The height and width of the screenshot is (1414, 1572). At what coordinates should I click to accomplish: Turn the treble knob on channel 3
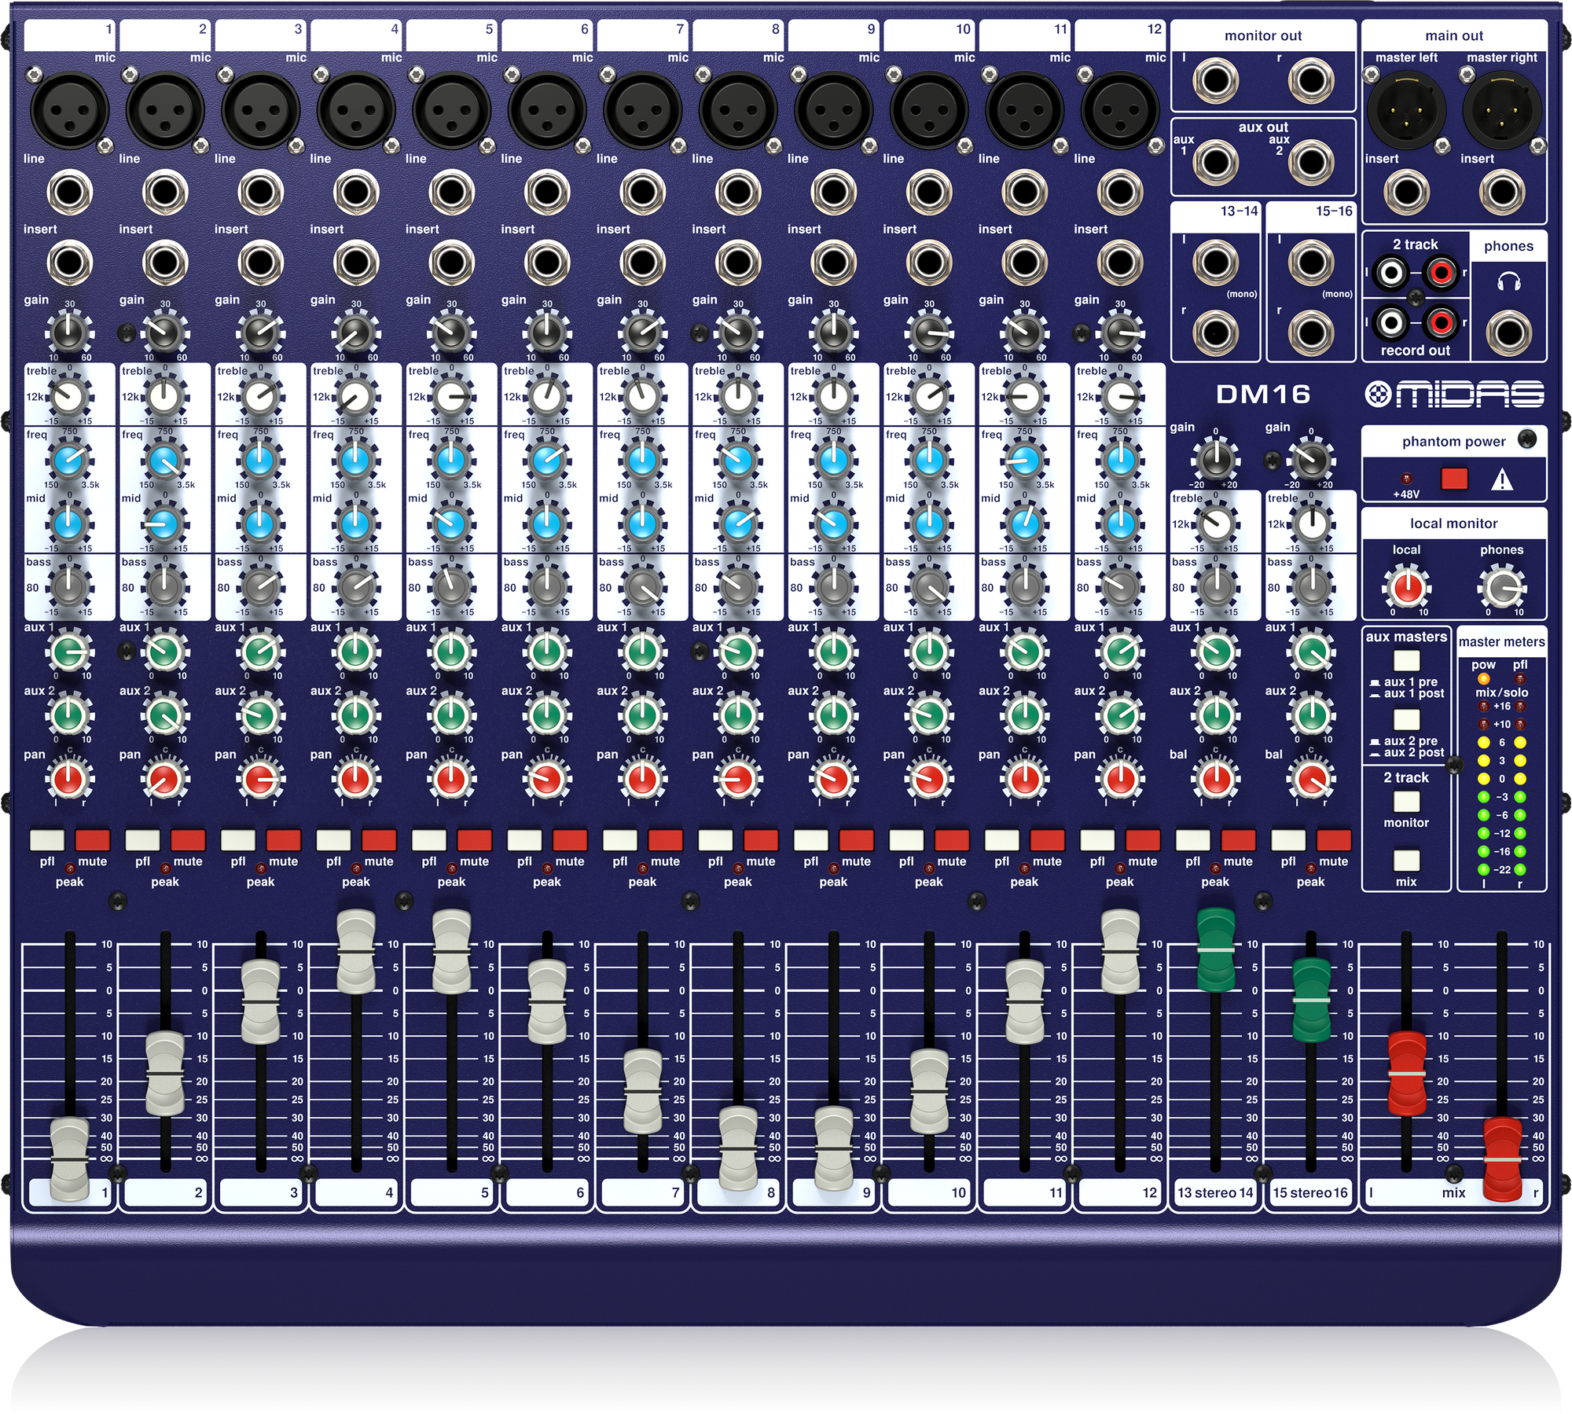pyautogui.click(x=261, y=398)
